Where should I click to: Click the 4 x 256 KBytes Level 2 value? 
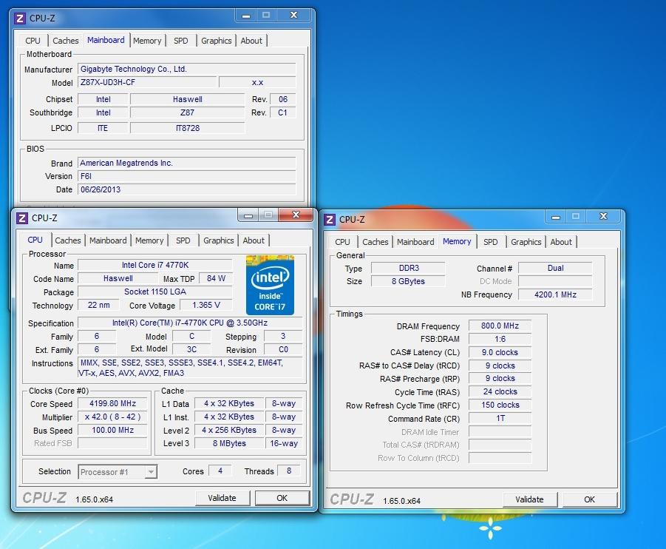pos(229,430)
